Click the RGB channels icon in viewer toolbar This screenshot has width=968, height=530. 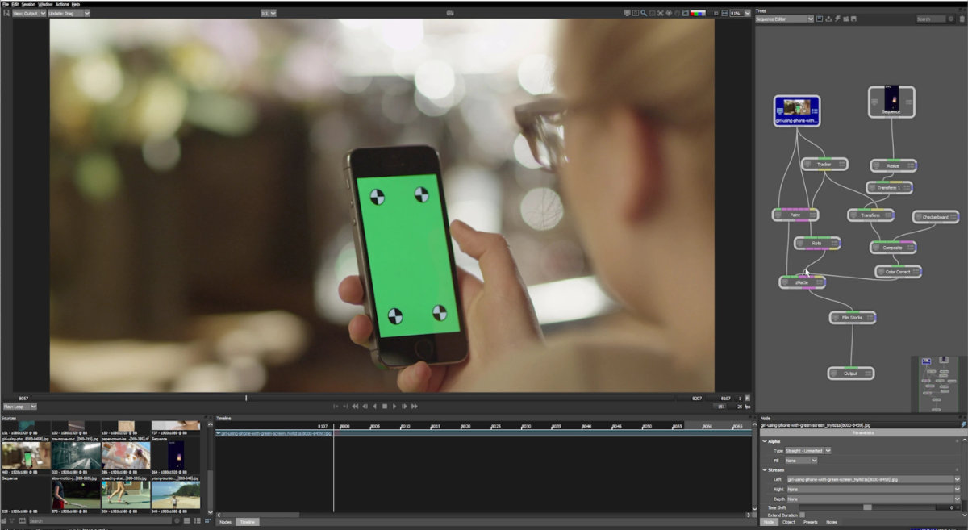pyautogui.click(x=698, y=13)
